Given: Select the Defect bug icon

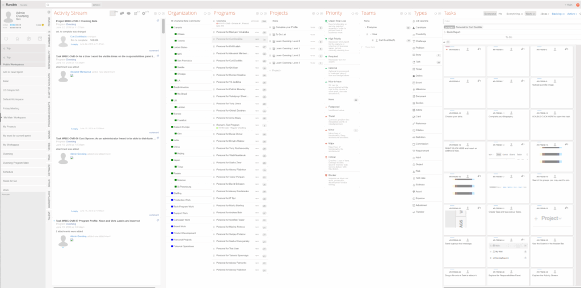Looking at the screenshot, I should click(x=414, y=75).
